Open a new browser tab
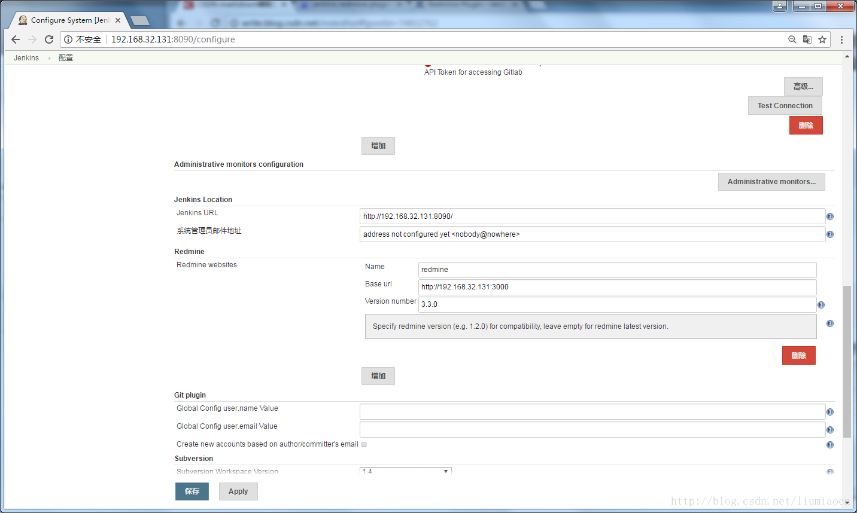Screen dimensions: 857x513 [140, 21]
